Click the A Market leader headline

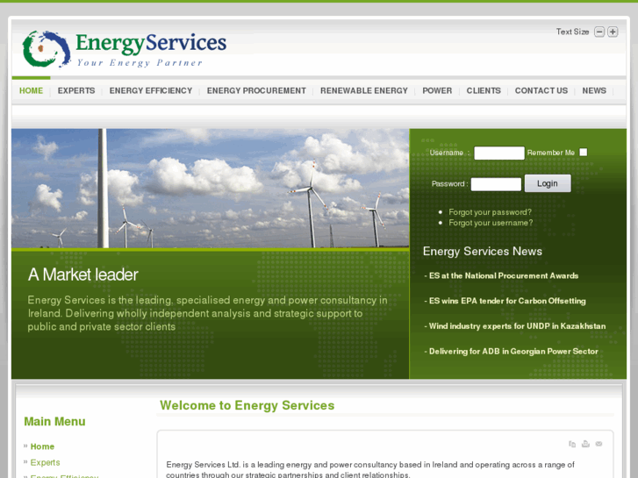(x=83, y=275)
